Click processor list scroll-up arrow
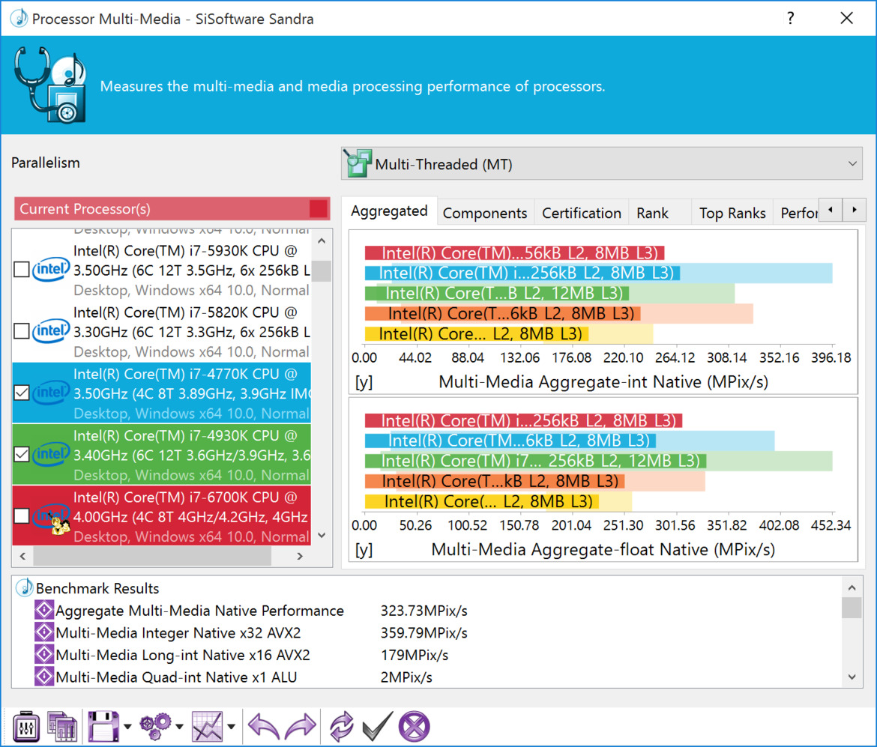This screenshot has width=877, height=747. click(x=322, y=241)
